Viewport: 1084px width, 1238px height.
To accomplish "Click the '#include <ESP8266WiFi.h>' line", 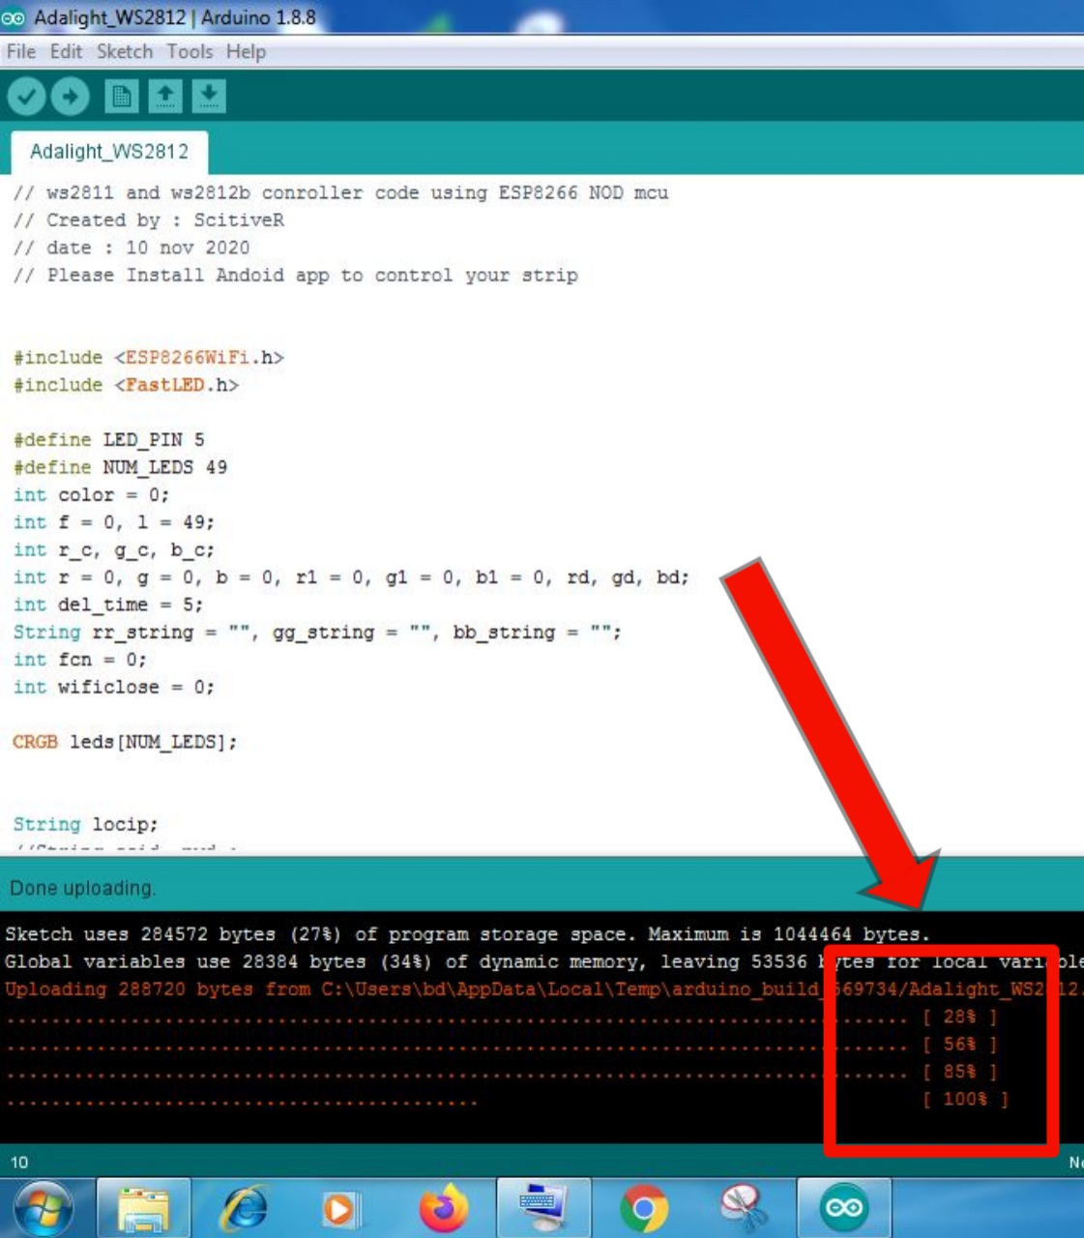I will point(149,358).
